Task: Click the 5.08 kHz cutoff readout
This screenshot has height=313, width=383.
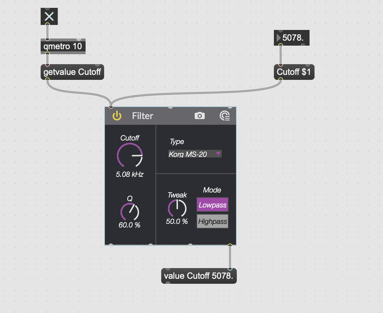Action: (130, 174)
